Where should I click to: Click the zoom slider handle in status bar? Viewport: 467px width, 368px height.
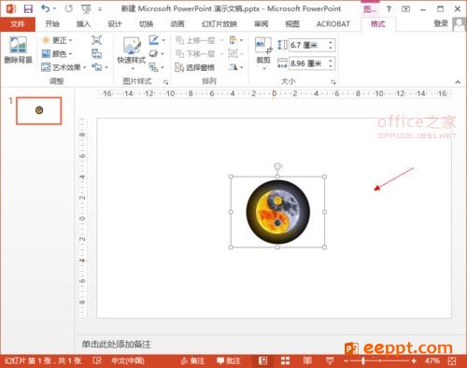tap(363, 361)
